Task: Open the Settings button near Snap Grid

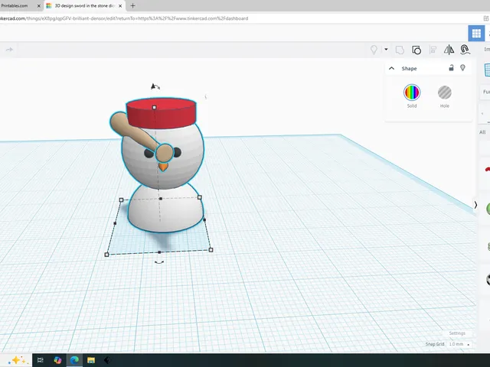Action: point(457,333)
